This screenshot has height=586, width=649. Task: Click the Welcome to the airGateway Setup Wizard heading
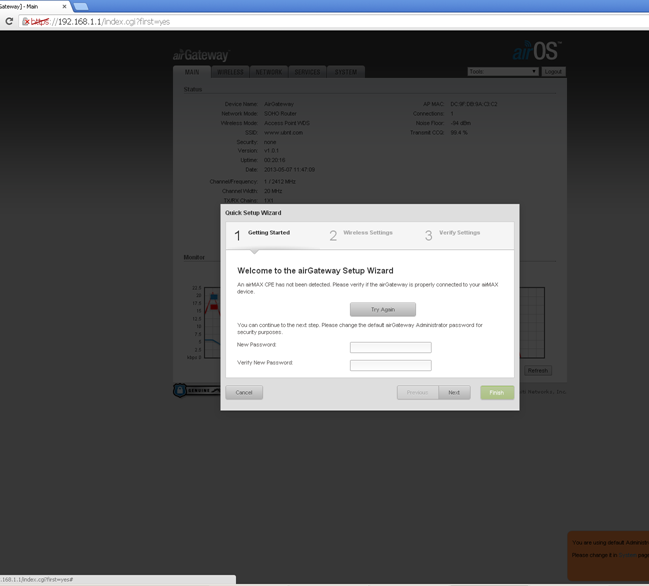[x=315, y=271]
